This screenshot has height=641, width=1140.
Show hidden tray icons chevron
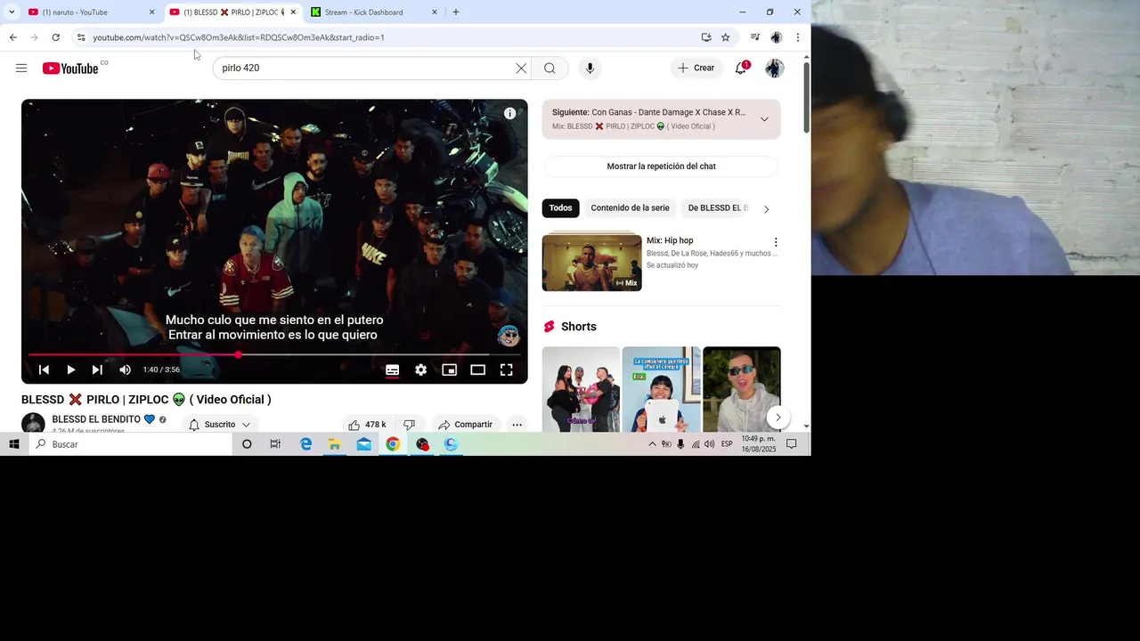pos(652,444)
